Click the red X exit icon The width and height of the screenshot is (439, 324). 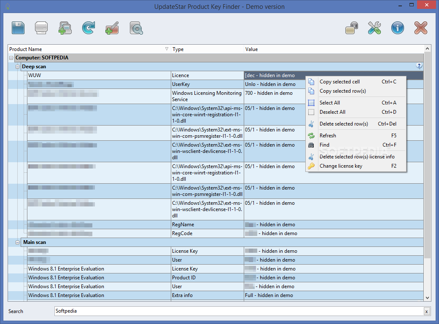click(420, 28)
